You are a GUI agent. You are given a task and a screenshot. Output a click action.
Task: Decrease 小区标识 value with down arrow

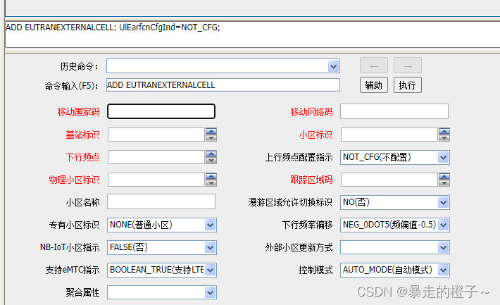444,138
